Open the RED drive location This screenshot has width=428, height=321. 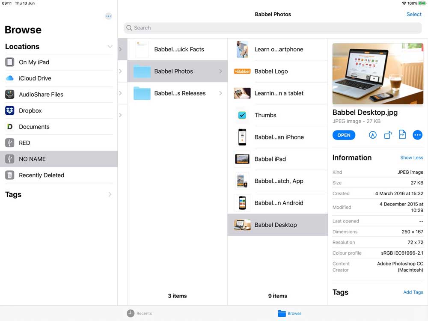click(59, 143)
